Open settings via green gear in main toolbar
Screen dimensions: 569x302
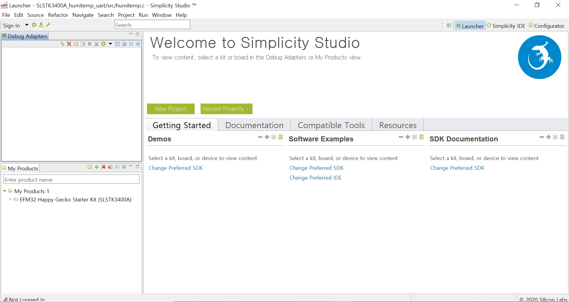34,25
